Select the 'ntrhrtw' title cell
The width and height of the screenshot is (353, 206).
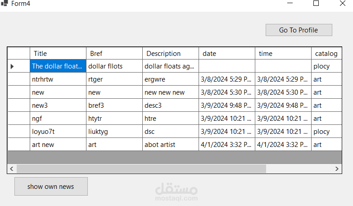click(x=58, y=79)
